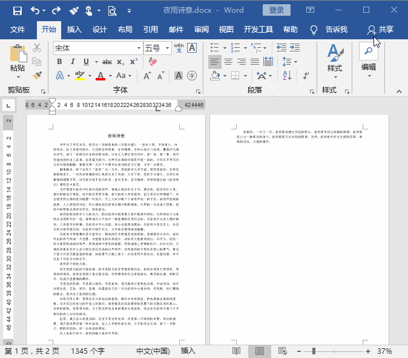
Task: Toggle strikethrough (abc) formatting
Action: pos(107,62)
